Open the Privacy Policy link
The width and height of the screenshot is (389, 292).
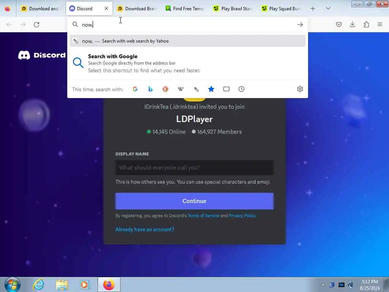(242, 216)
